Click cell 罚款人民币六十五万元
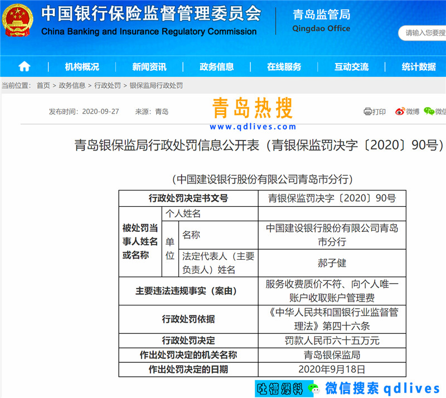The height and width of the screenshot is (398, 446). click(332, 341)
